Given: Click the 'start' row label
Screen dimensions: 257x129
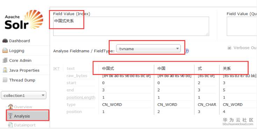Looking at the screenshot, I should pos(71,83).
